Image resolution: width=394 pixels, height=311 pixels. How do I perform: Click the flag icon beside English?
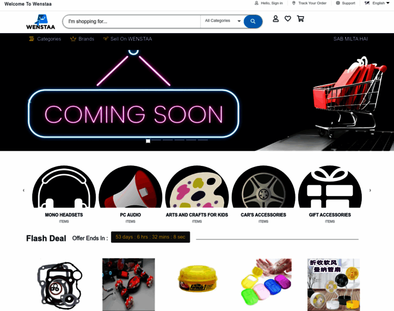[367, 3]
